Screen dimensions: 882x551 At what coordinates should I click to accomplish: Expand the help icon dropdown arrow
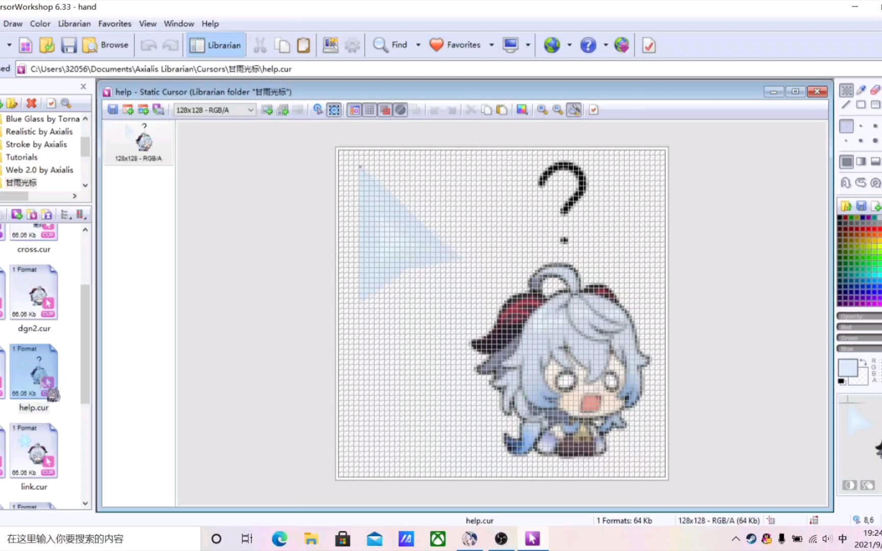(x=605, y=45)
